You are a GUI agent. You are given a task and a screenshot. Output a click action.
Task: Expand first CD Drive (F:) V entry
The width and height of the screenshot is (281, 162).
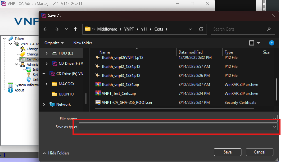click(46, 63)
